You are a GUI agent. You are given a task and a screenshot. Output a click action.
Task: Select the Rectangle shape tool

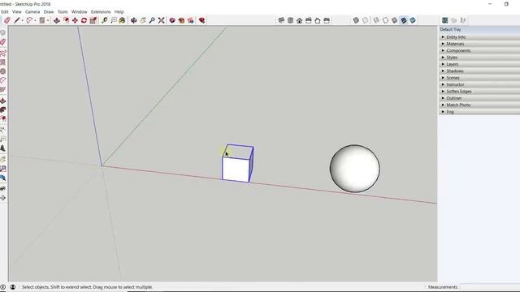[x=41, y=20]
